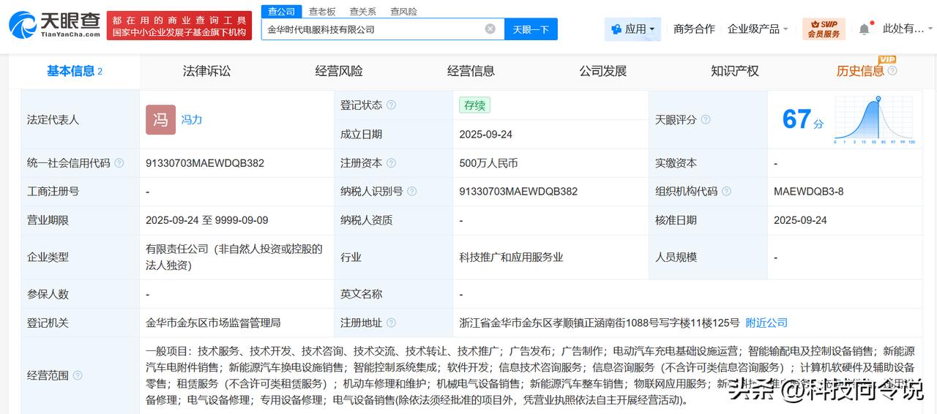Open the 商务合作 link
This screenshot has width=937, height=414.
694,29
